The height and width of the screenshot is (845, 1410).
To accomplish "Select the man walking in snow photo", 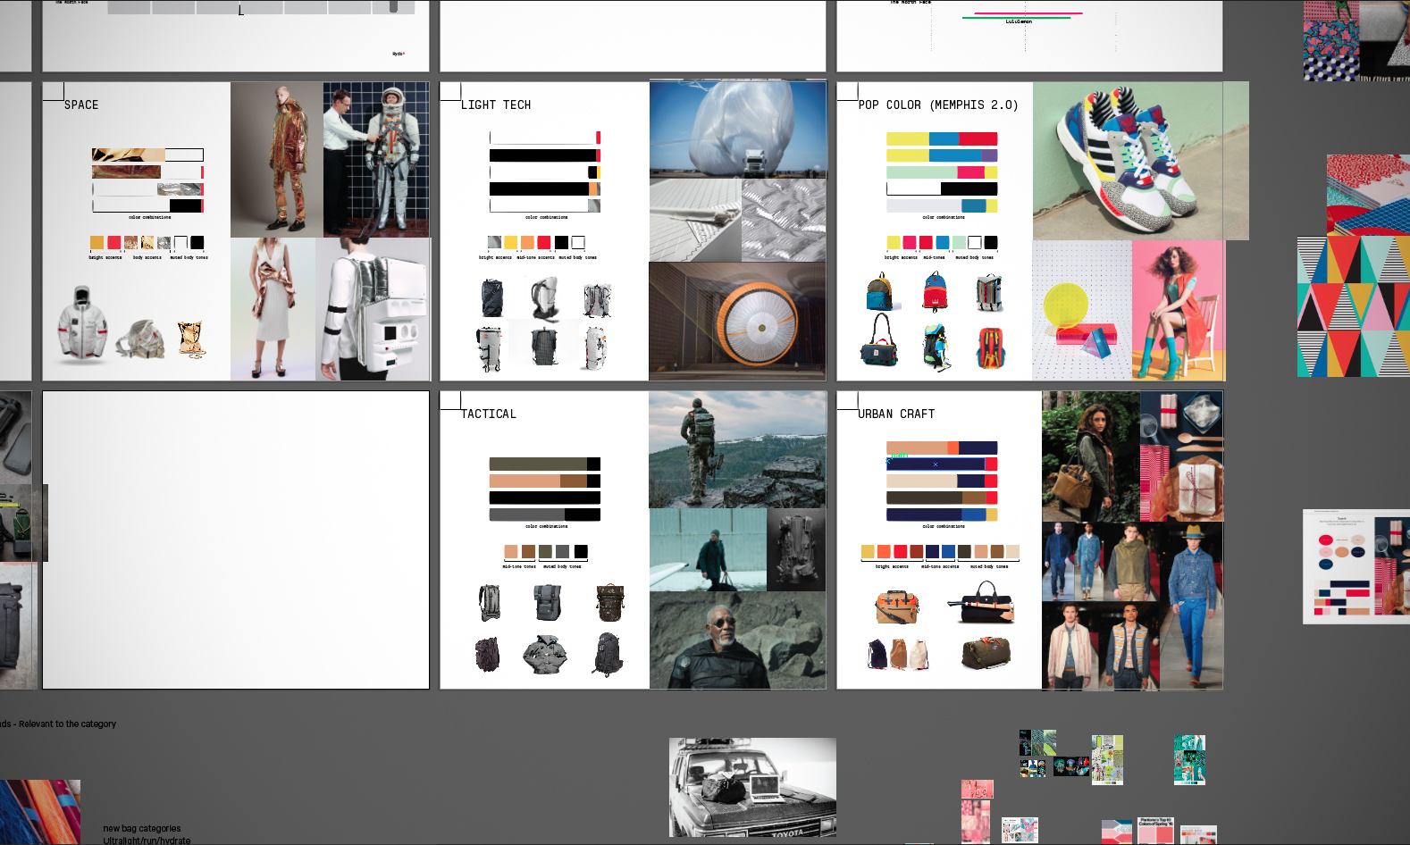I will click(x=708, y=549).
